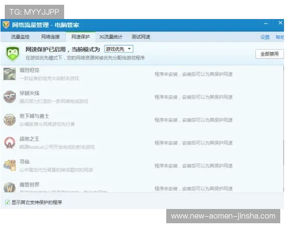Viewport: 285px width, 228px height.
Task: Open the 测试网速 tab
Action: (141, 37)
